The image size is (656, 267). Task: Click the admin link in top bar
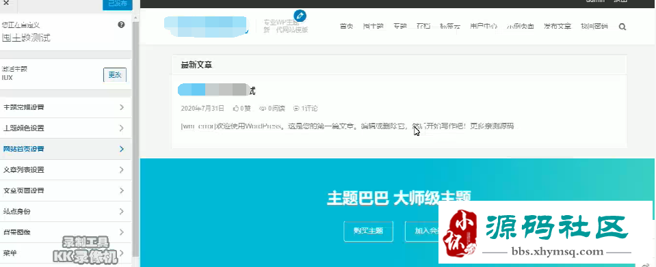pyautogui.click(x=595, y=1)
